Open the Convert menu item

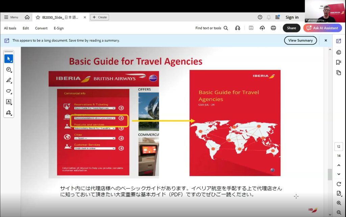(41, 28)
